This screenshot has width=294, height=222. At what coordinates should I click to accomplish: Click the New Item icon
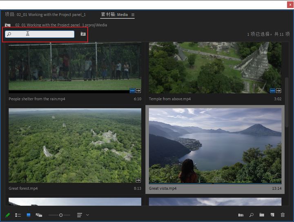coord(272,215)
